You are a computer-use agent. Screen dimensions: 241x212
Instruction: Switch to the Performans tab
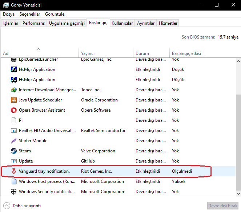point(34,23)
